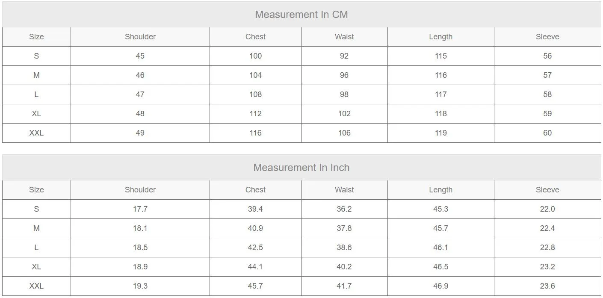Screen dimensions: 603x298
Task: Select the chest value 100 for size S
Action: [x=255, y=56]
